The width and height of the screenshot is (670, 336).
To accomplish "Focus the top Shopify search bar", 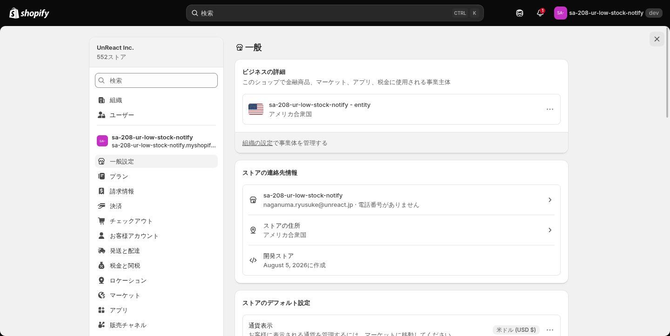I will pyautogui.click(x=335, y=13).
